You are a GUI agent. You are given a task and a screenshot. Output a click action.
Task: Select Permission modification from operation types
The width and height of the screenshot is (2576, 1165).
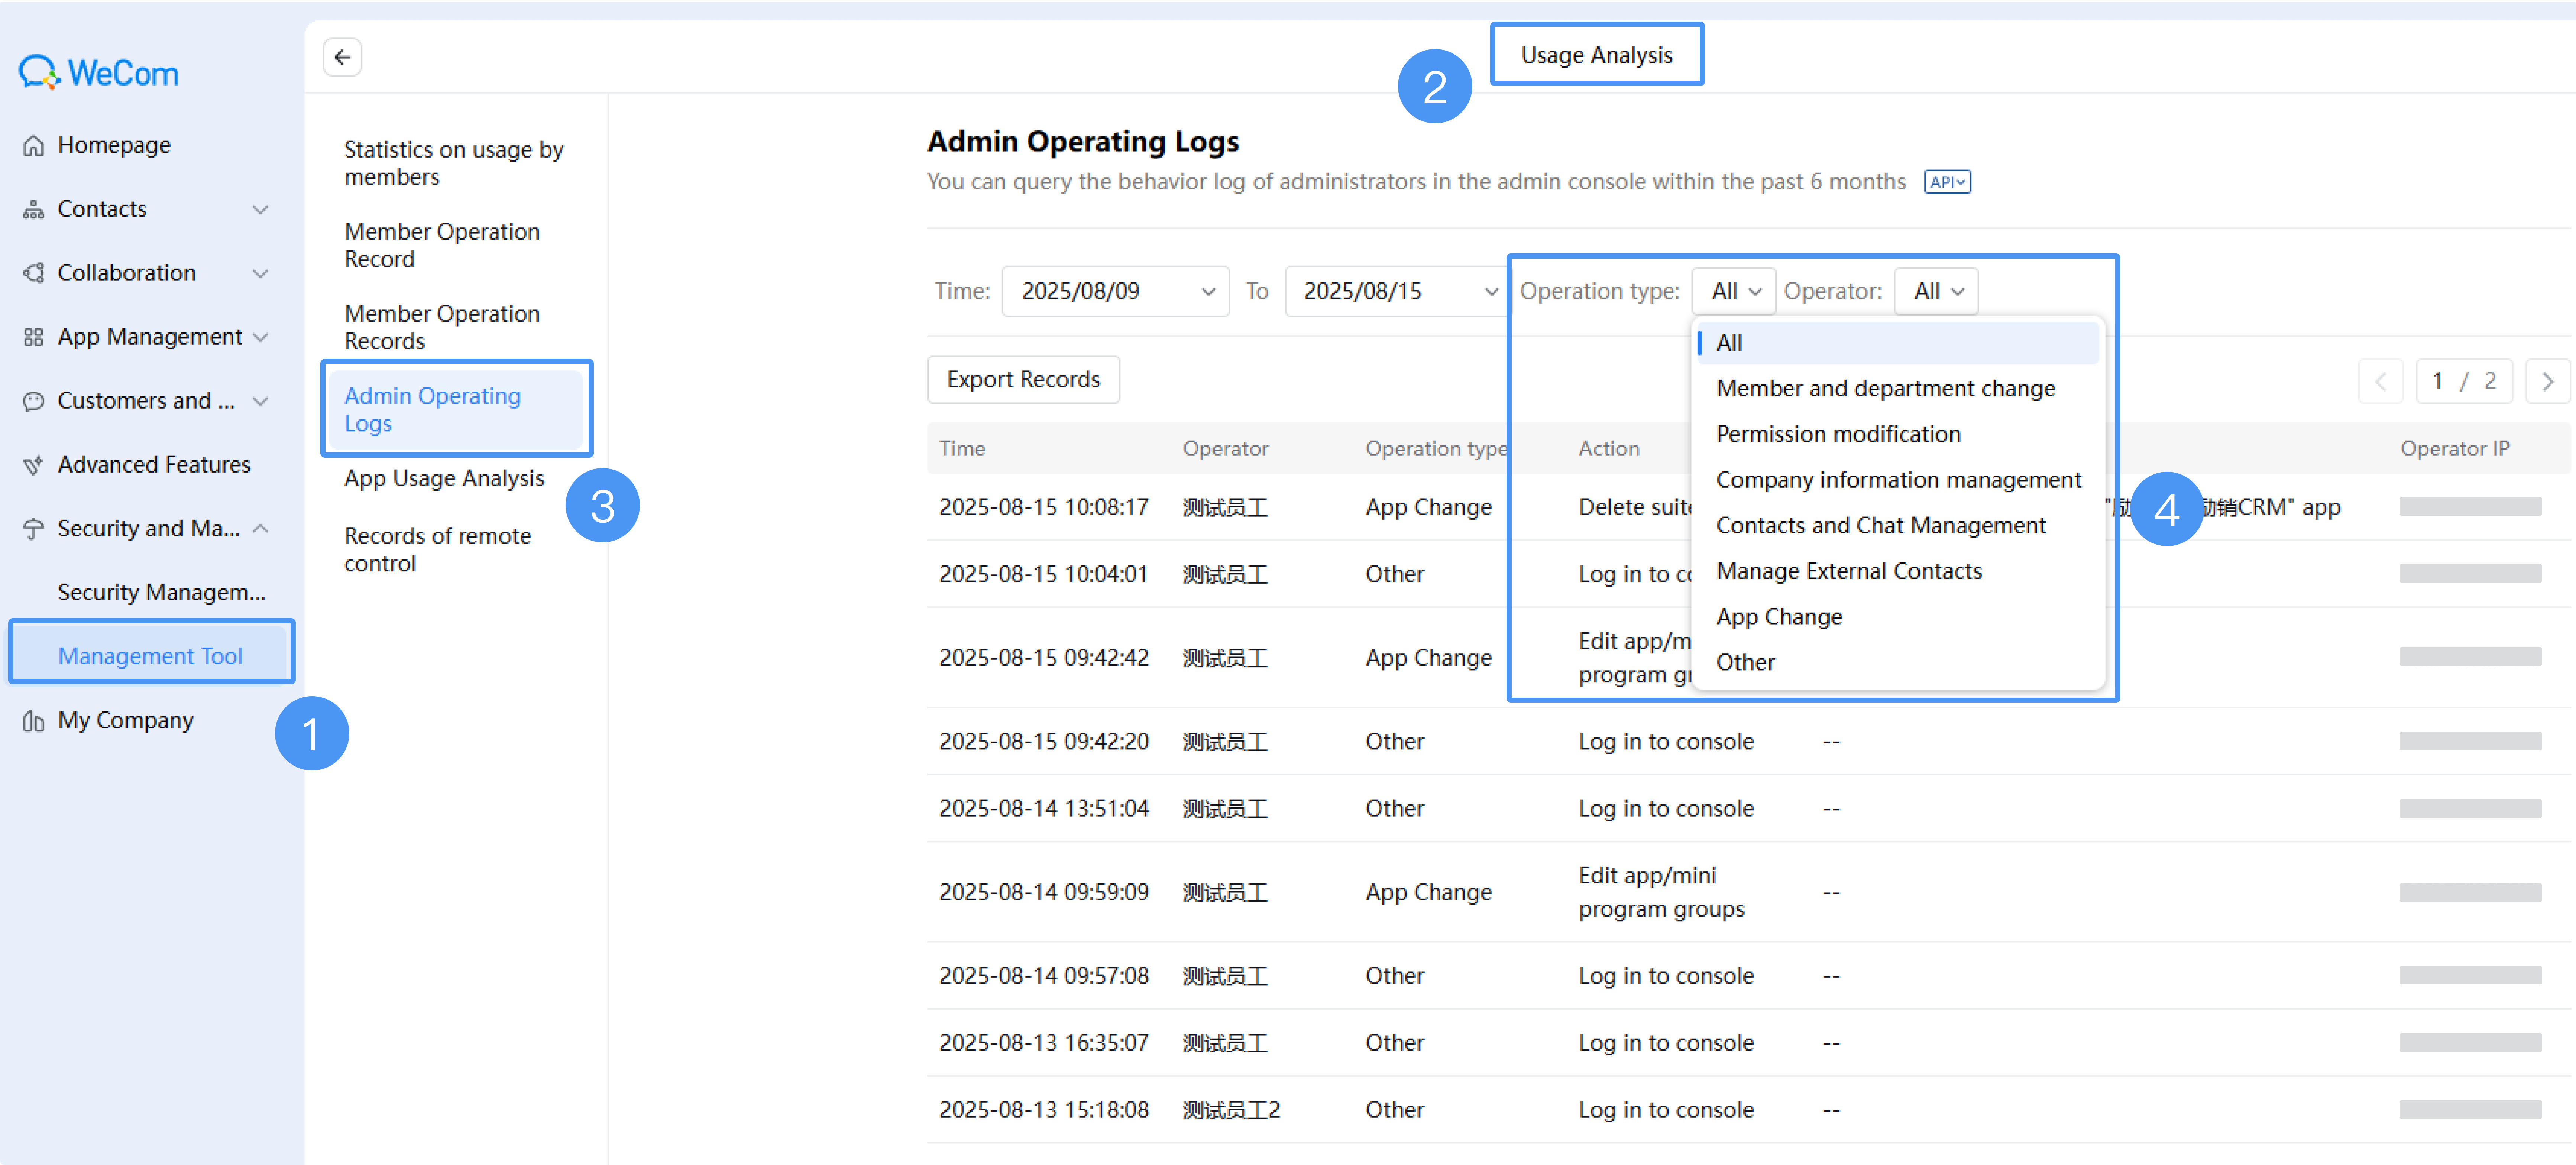(x=1838, y=434)
